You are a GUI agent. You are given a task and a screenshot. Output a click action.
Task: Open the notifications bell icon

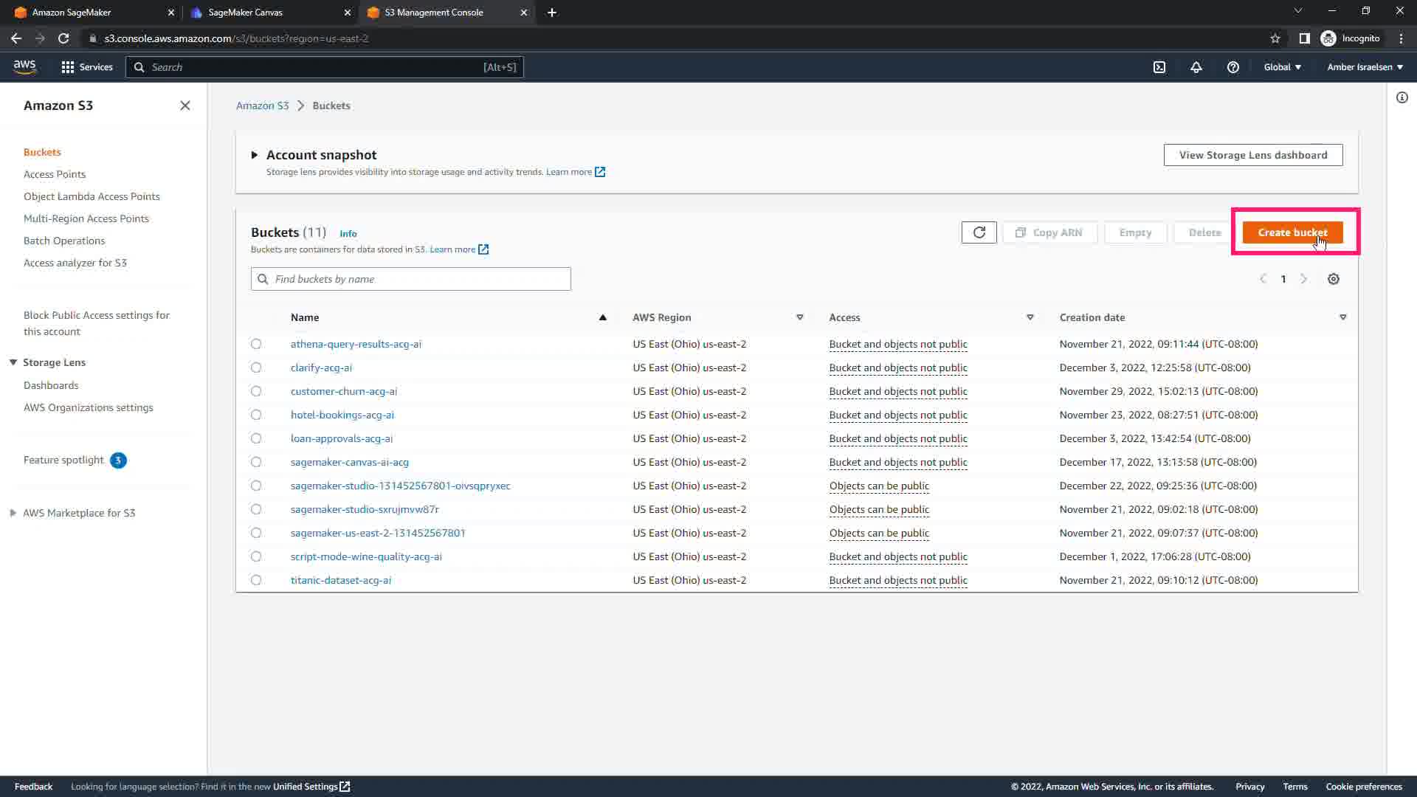pyautogui.click(x=1196, y=67)
